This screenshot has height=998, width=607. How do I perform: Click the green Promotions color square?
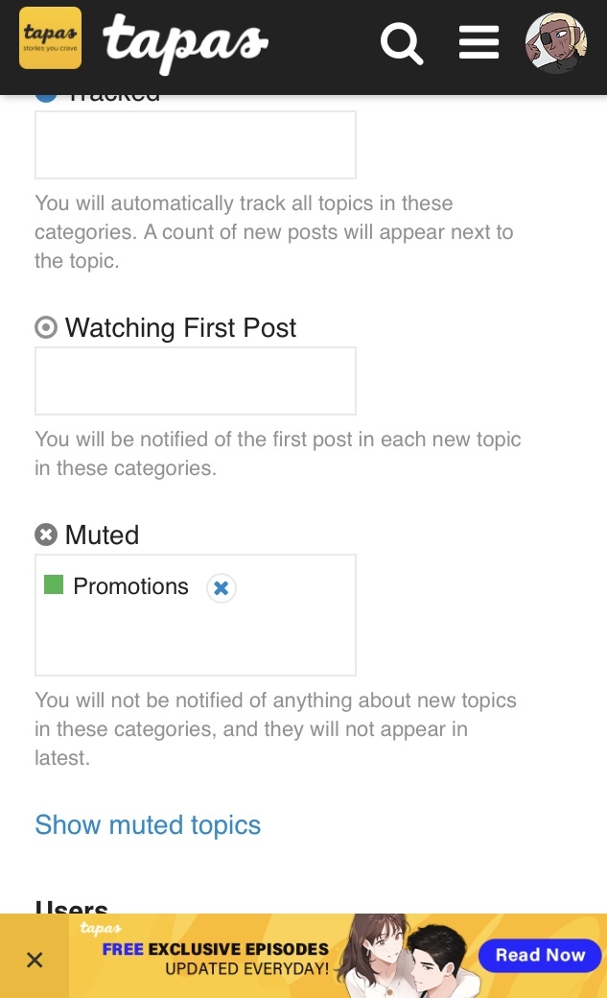coord(54,584)
